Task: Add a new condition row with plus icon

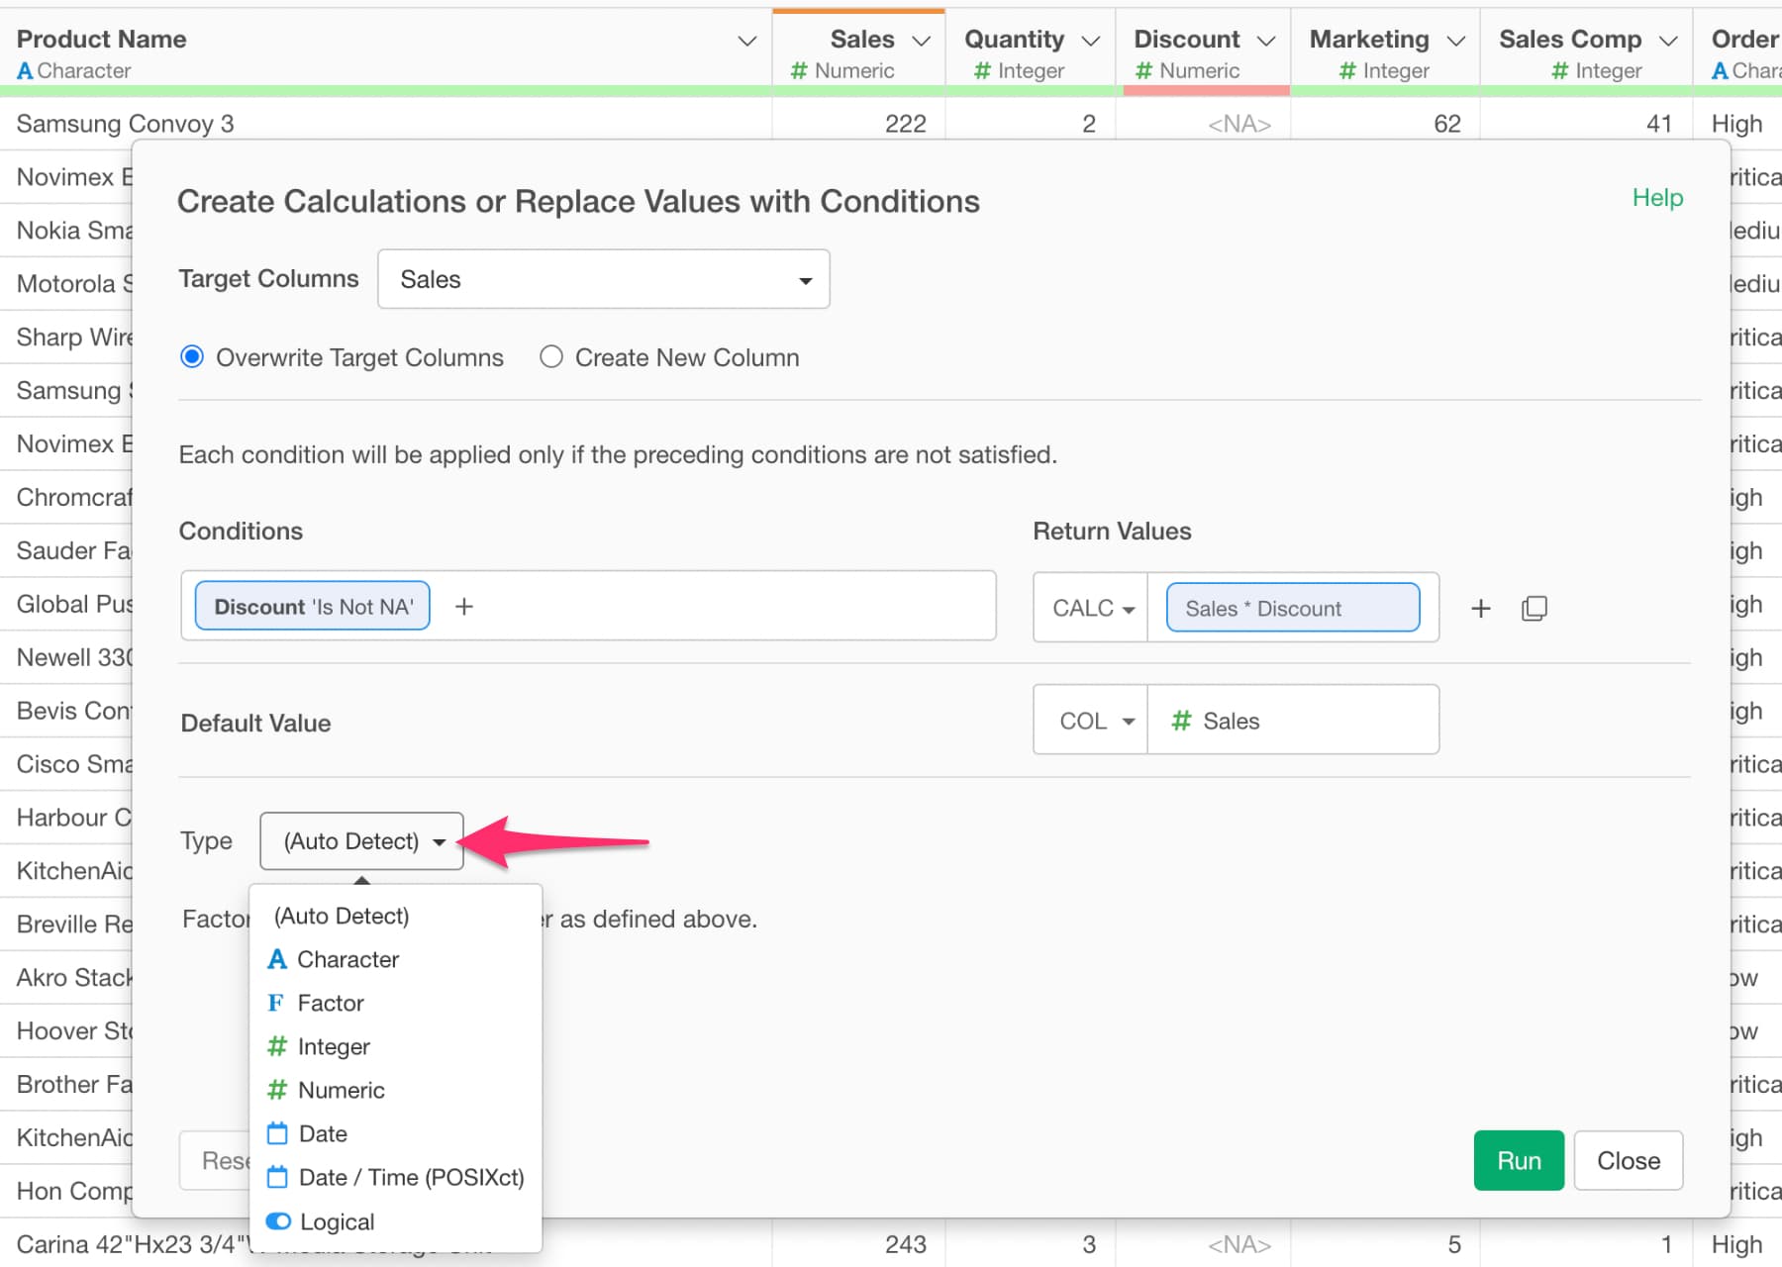Action: (x=1480, y=609)
